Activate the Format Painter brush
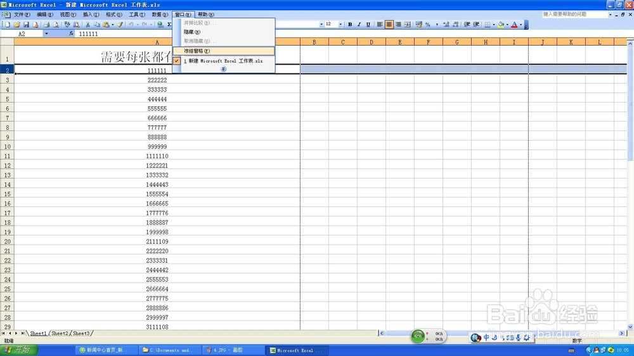 (120, 25)
